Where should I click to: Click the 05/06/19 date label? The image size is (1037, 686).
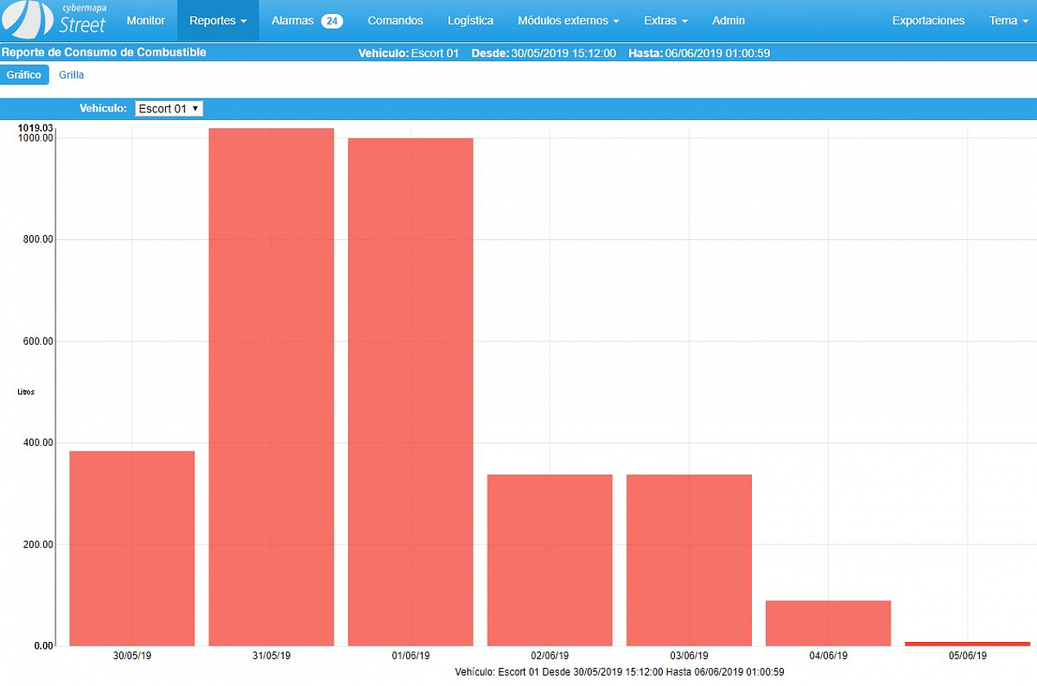coord(968,656)
